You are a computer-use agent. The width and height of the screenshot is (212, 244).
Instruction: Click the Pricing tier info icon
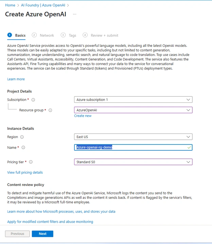pyautogui.click(x=31, y=162)
